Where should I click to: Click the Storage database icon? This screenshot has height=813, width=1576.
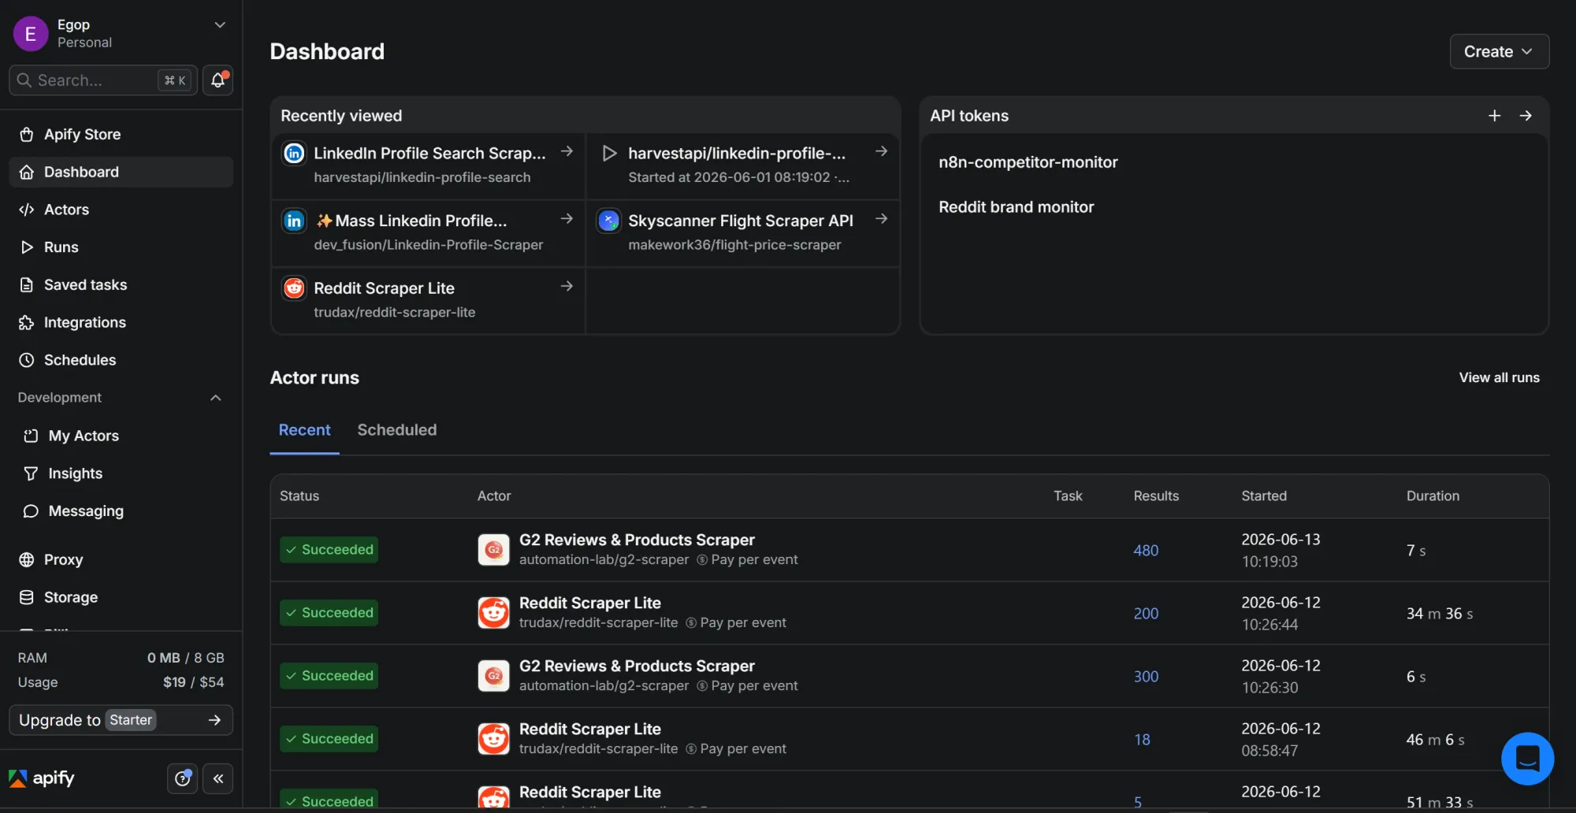pyautogui.click(x=27, y=597)
